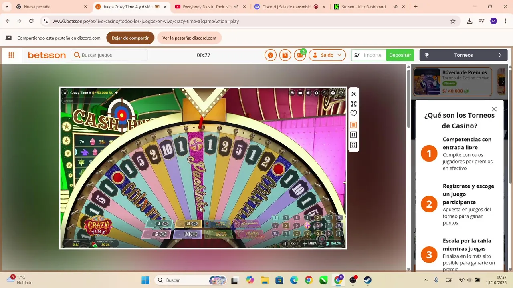Viewport: 513px width, 288px height.
Task: Reload the current page
Action: pyautogui.click(x=31, y=21)
